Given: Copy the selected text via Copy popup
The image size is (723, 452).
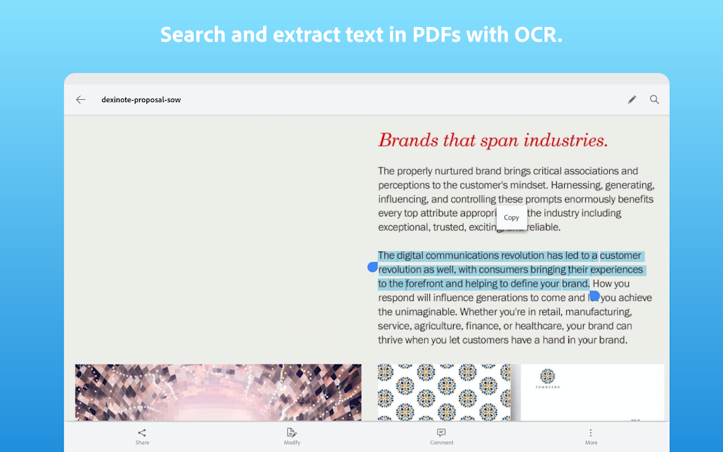Looking at the screenshot, I should (511, 217).
